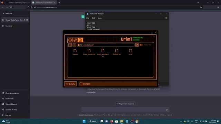Edit the Create Ducky Script chat title
The width and height of the screenshot is (221, 124).
pyautogui.click(x=25, y=20)
